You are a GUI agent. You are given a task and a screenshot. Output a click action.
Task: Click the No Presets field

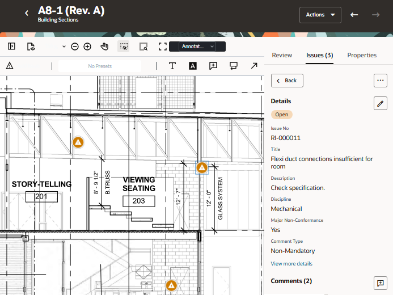(100, 66)
